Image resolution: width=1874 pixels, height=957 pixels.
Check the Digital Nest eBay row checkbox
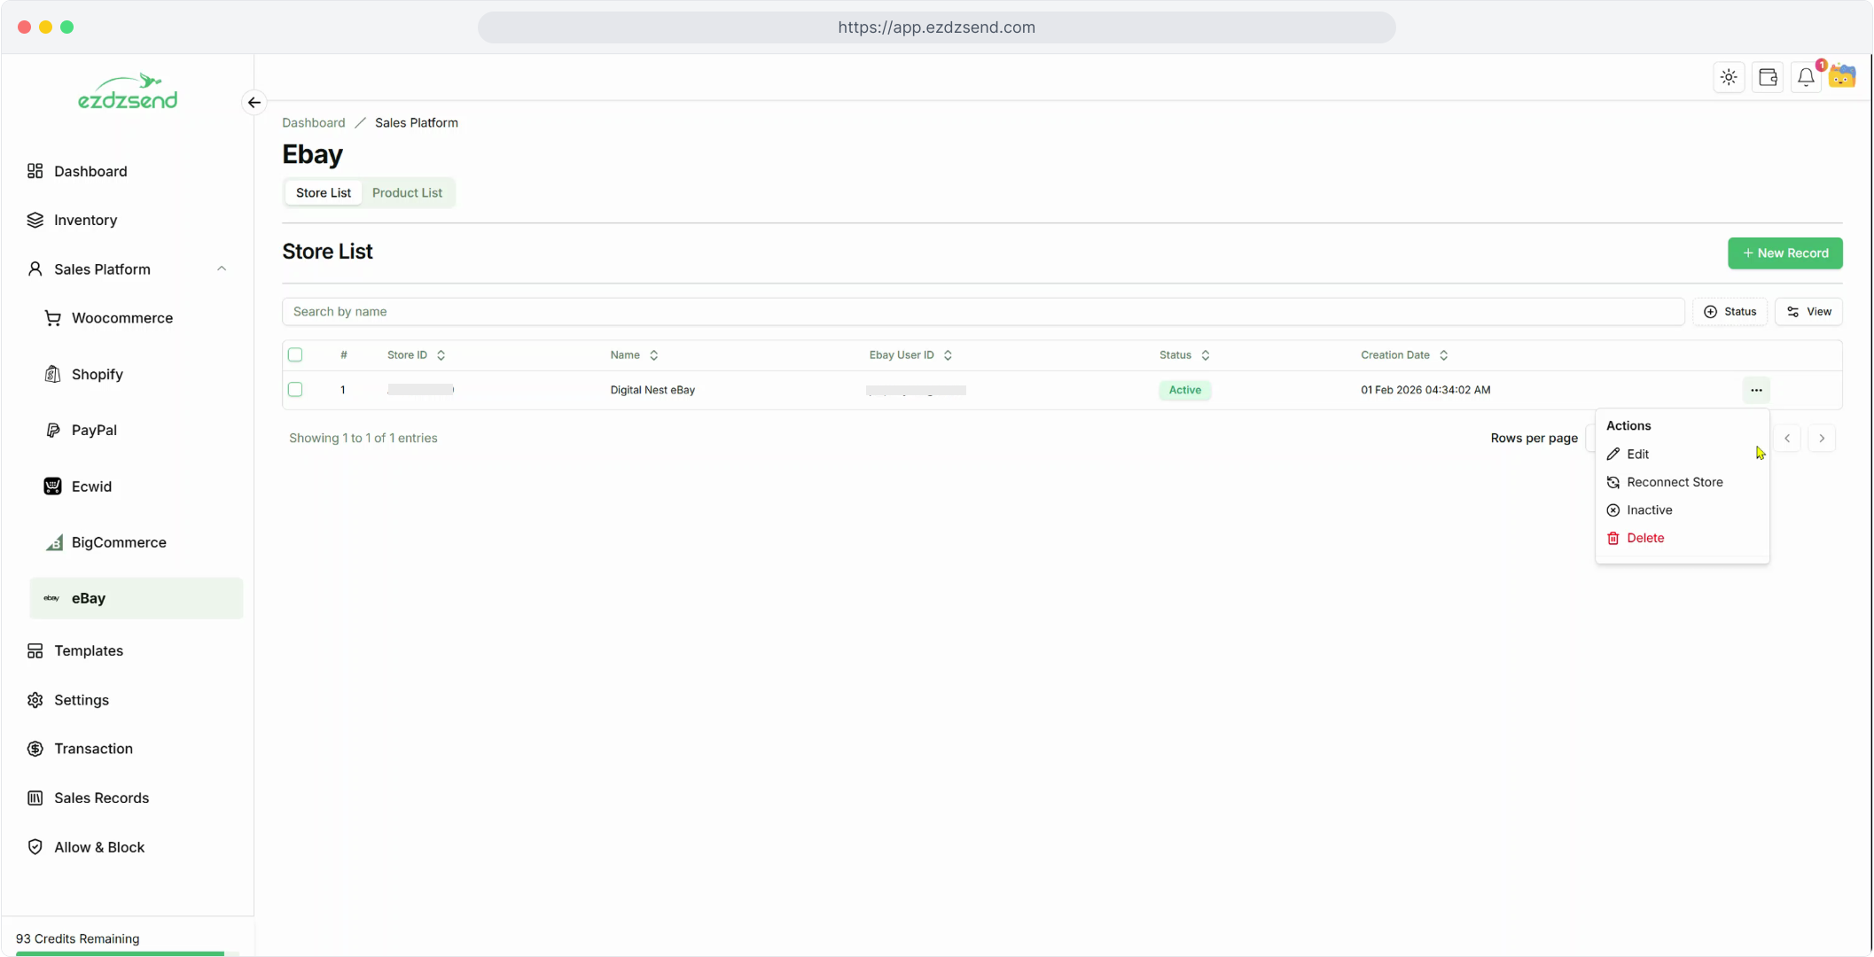coord(295,390)
